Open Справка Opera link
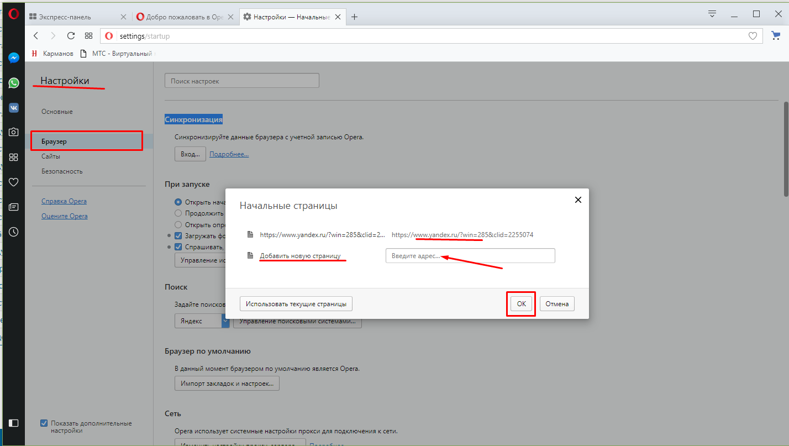Viewport: 789px width, 446px height. pos(64,201)
